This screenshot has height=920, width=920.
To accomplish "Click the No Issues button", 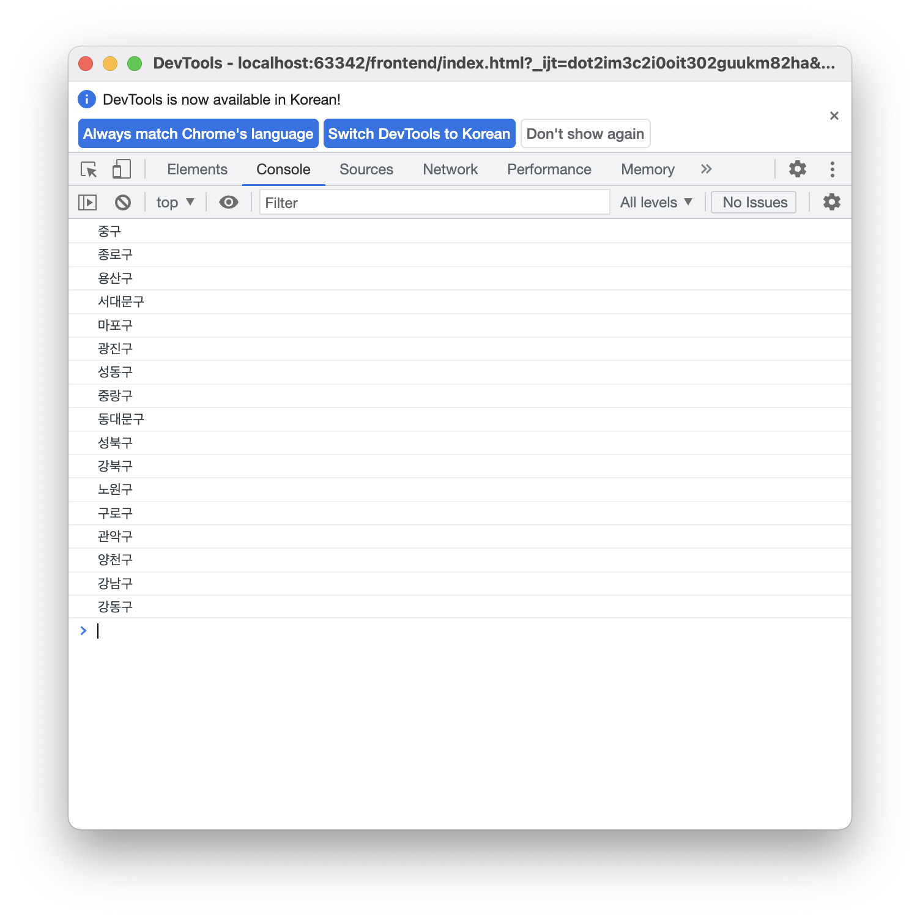I will [754, 202].
